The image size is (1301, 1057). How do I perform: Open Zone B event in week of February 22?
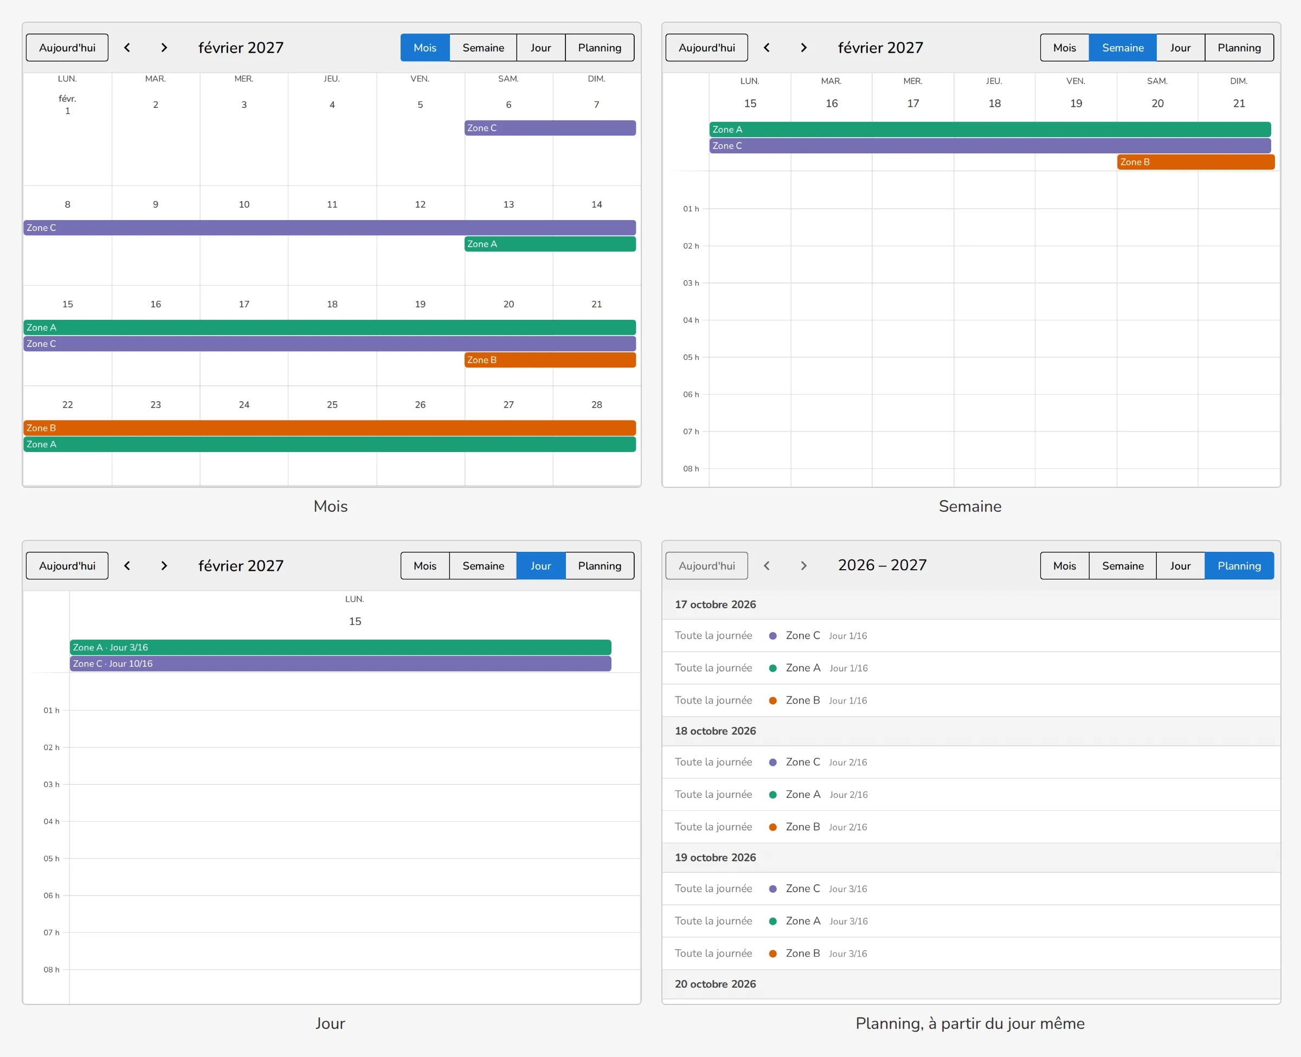pyautogui.click(x=330, y=428)
